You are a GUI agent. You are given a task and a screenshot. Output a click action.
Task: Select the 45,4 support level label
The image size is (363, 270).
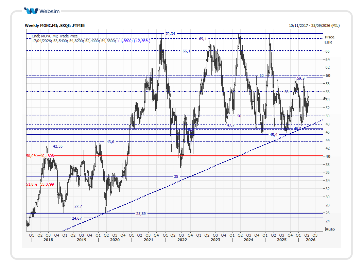[274, 135]
